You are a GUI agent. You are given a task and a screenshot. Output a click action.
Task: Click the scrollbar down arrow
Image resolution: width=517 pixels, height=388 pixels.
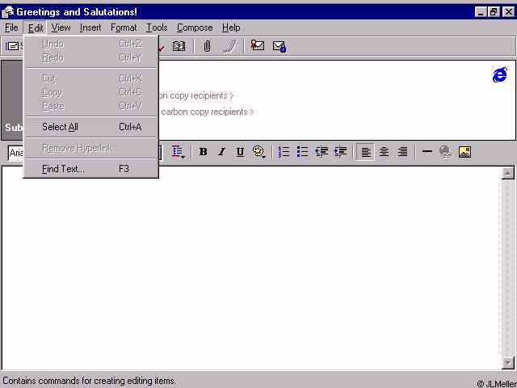(x=508, y=363)
